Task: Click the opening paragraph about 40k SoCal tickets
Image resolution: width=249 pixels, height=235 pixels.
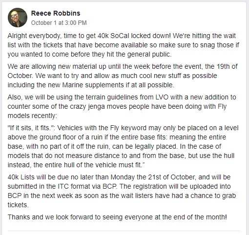Action: [123, 45]
